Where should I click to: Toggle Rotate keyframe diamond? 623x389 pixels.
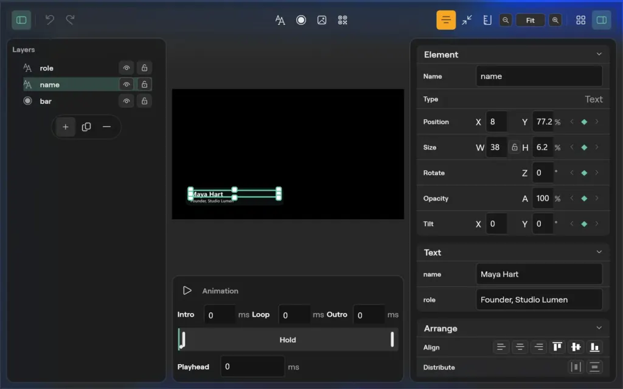click(584, 173)
